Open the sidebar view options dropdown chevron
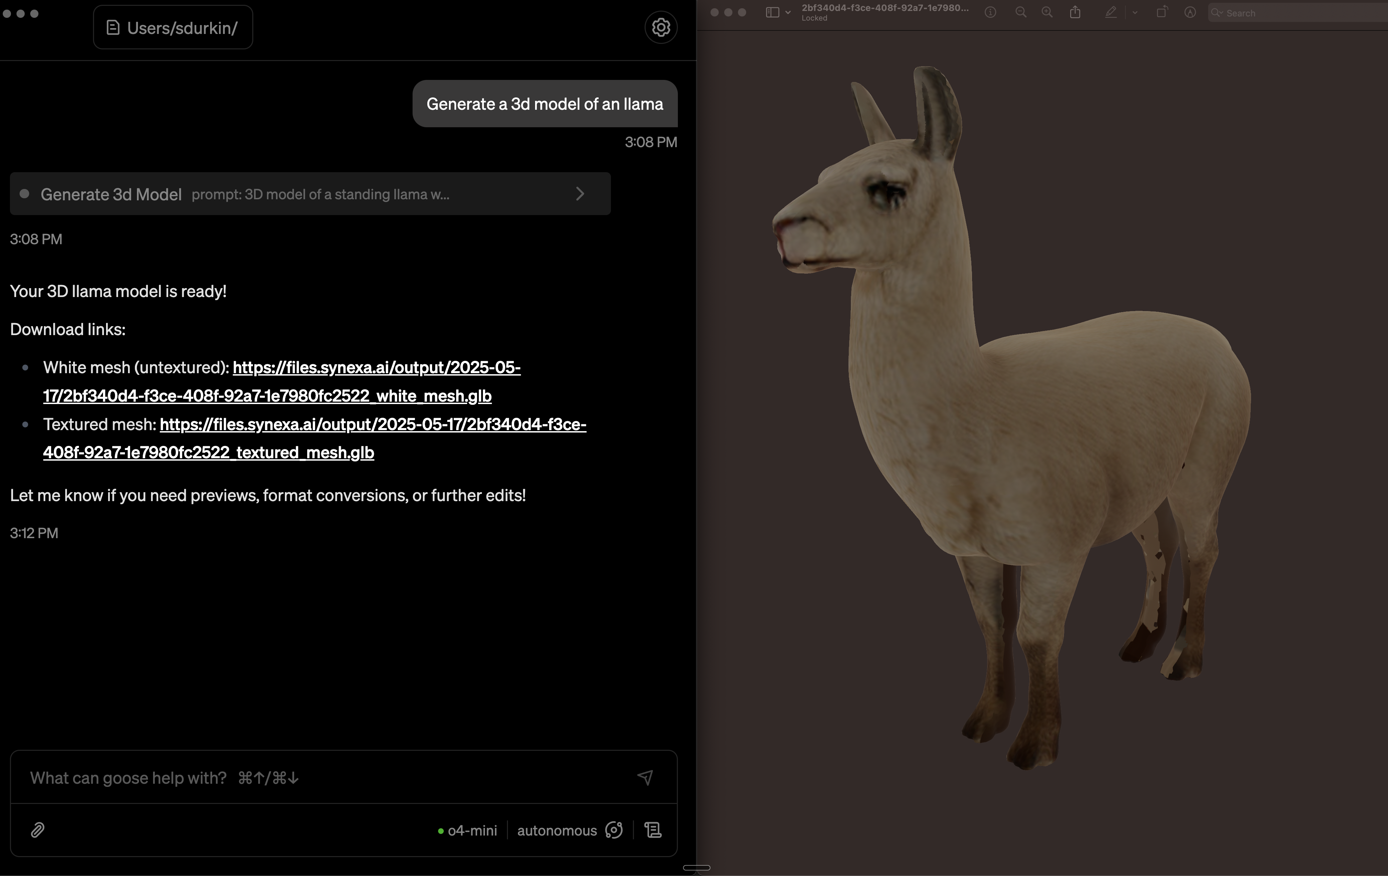Screen dimensions: 1388x876 point(788,12)
